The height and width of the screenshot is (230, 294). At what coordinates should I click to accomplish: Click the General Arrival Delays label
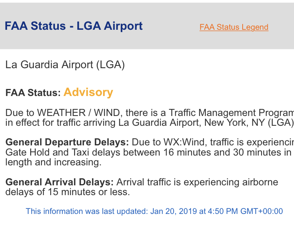[60, 182]
